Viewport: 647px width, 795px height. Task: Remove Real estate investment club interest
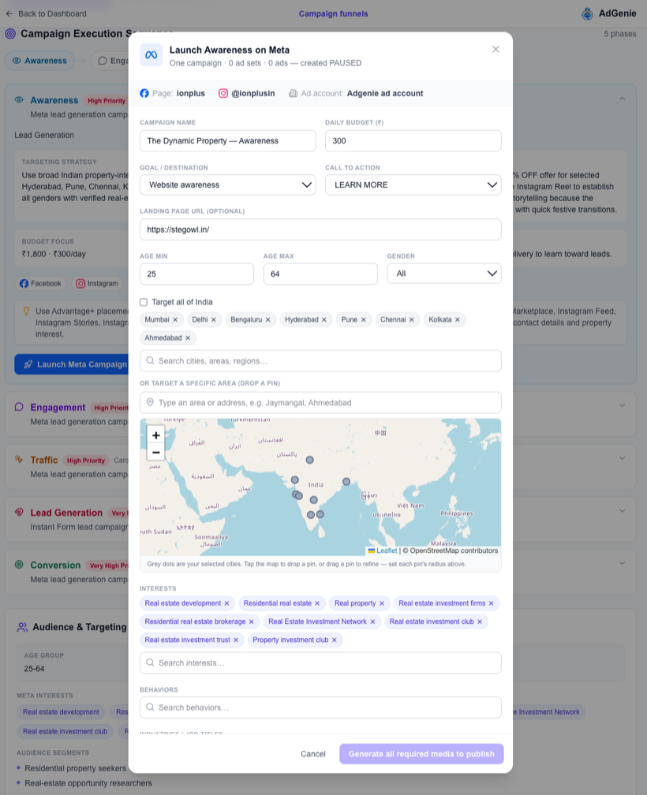coord(480,621)
